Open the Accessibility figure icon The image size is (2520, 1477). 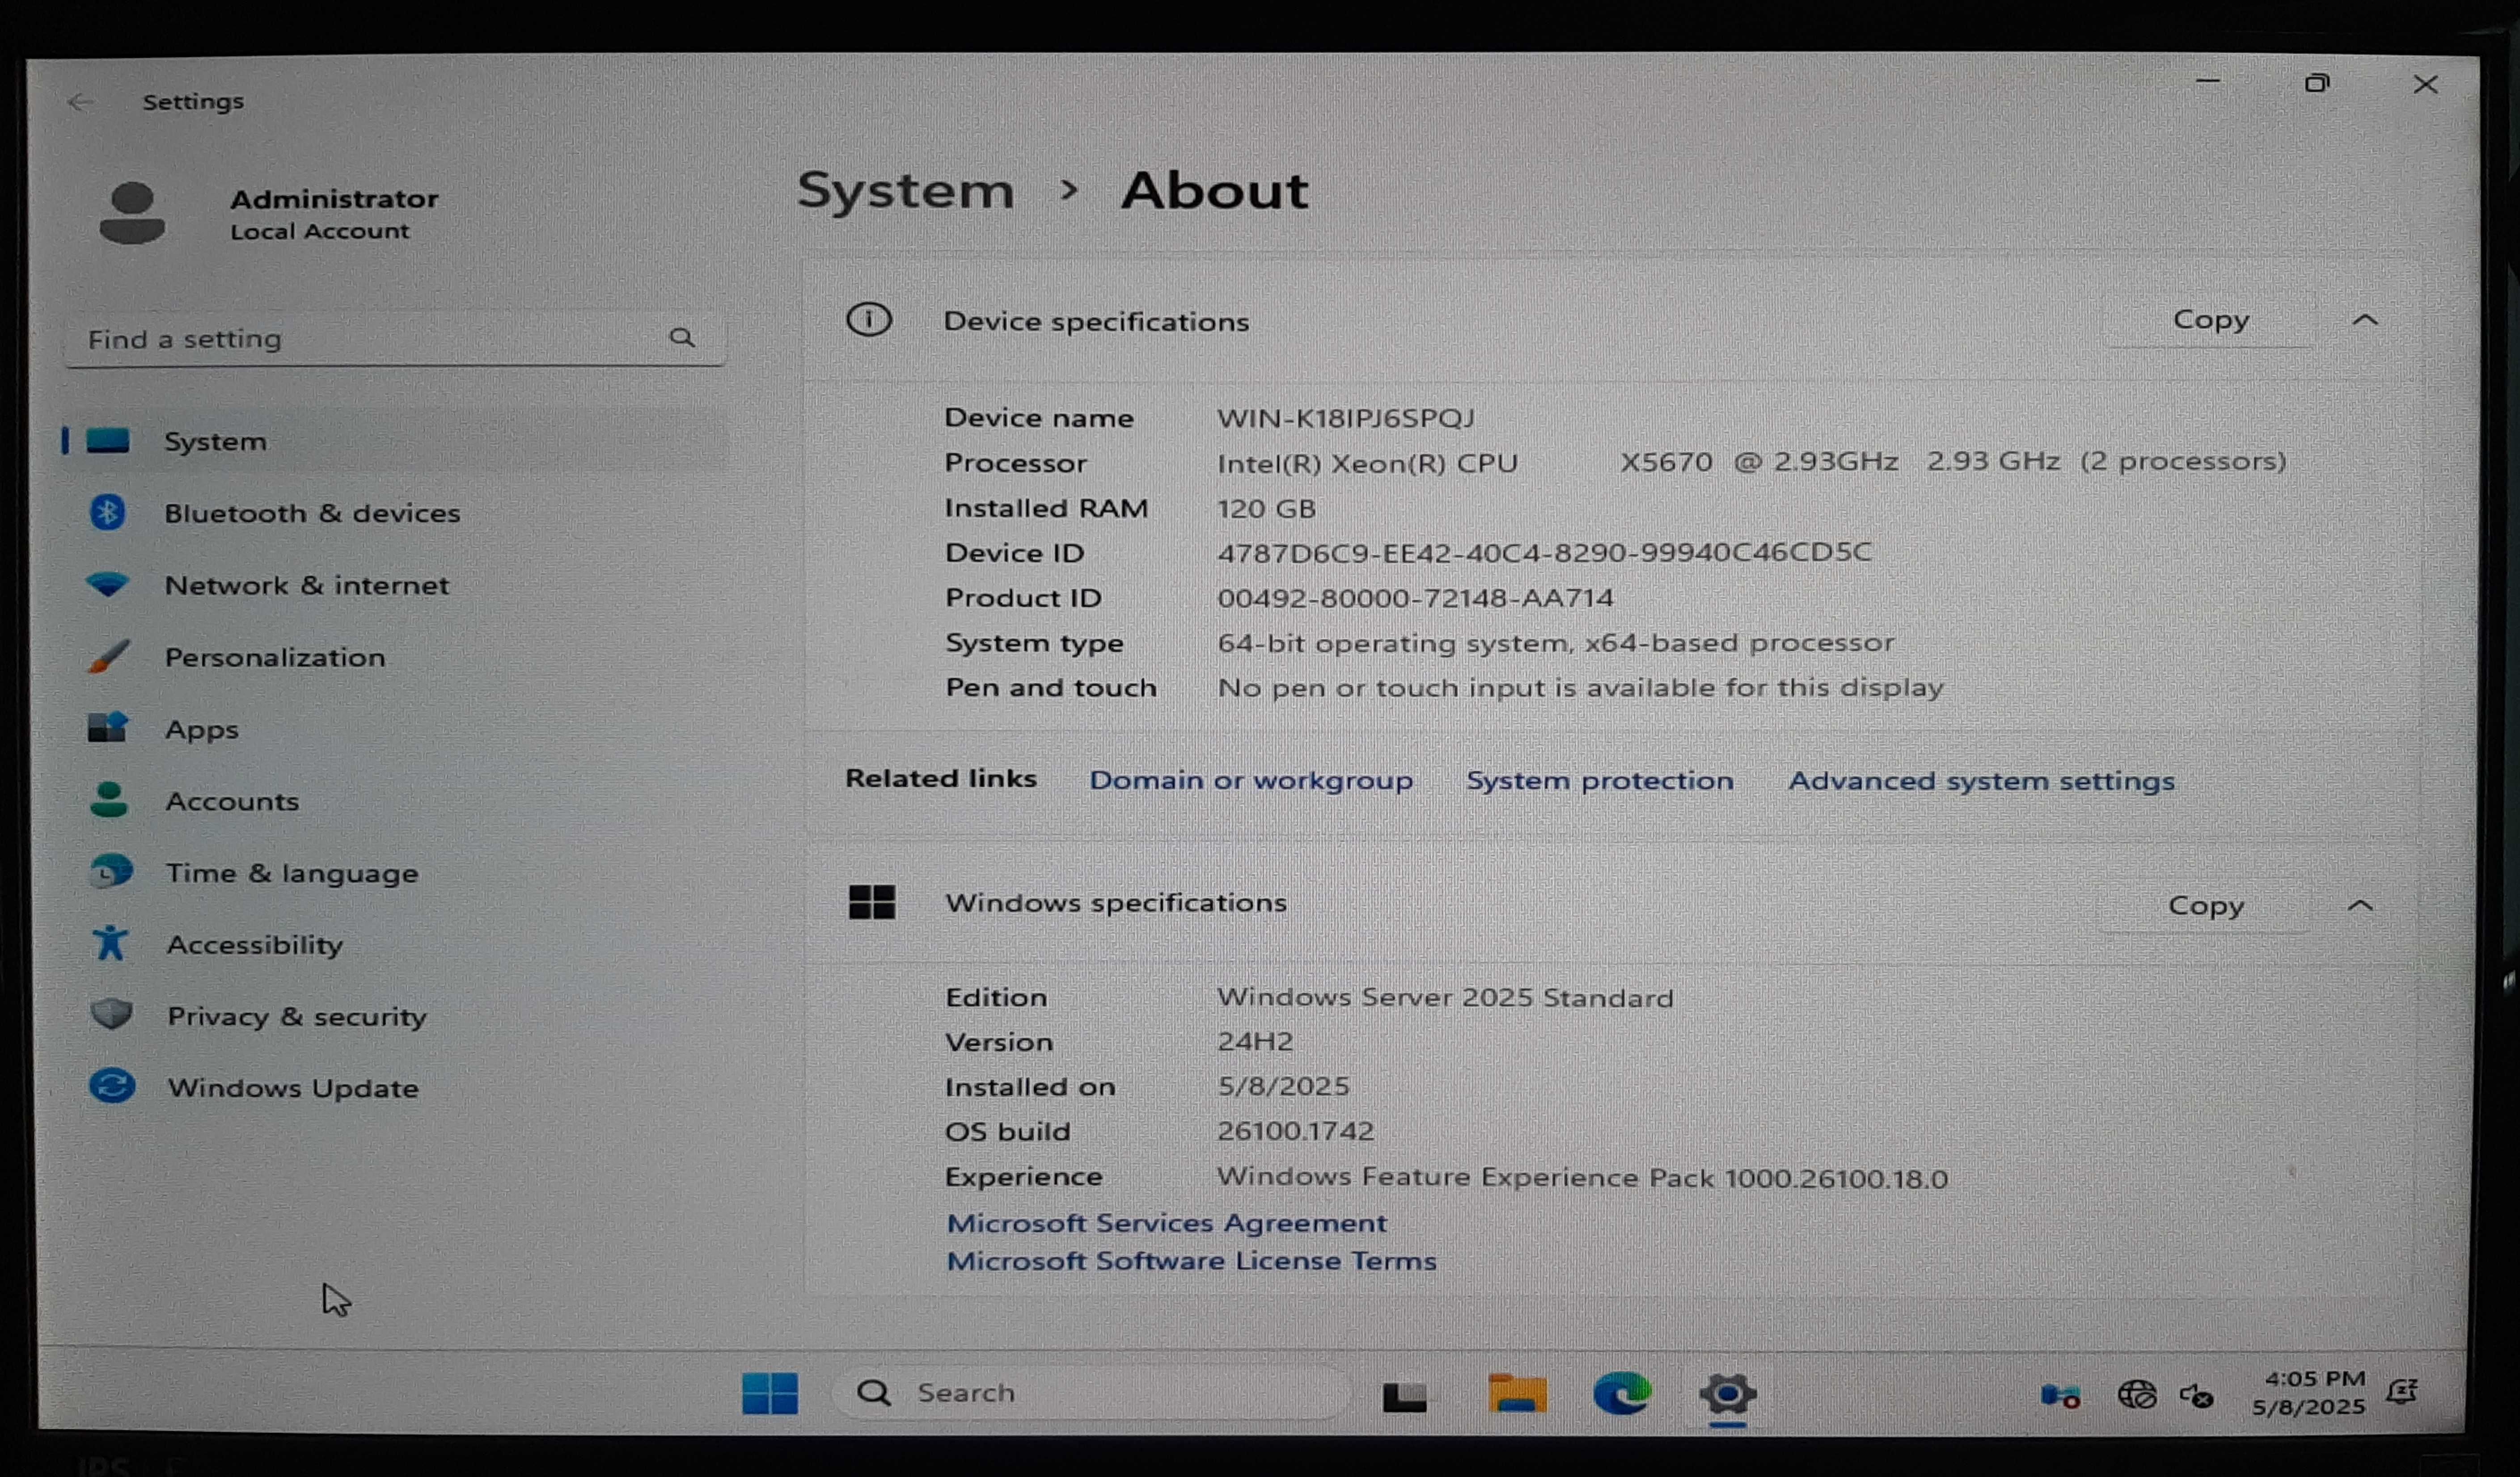[110, 943]
